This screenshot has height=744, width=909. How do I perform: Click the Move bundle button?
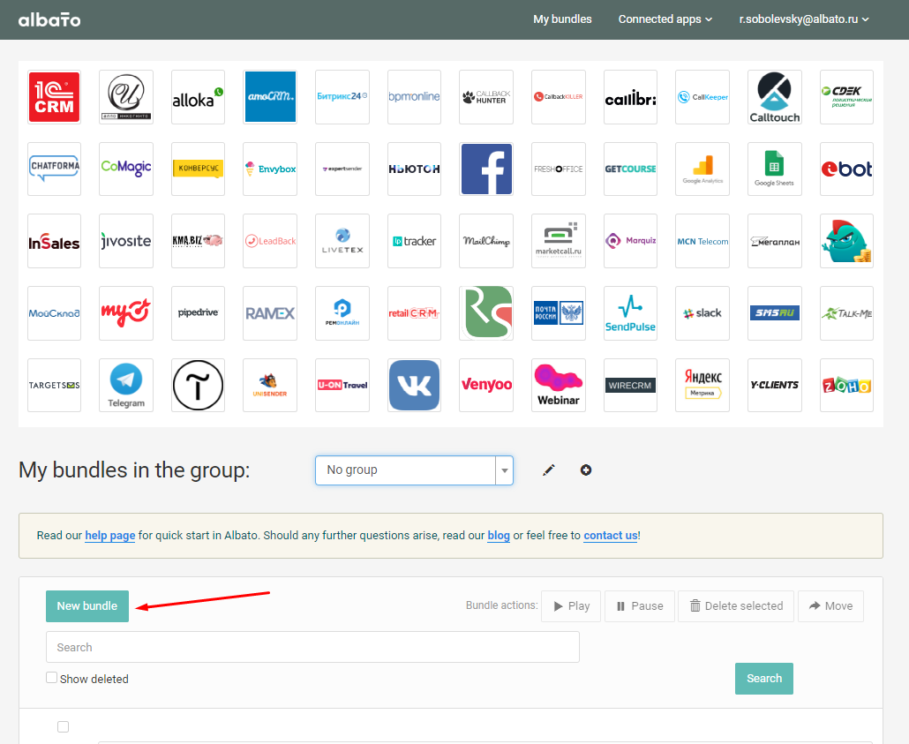click(830, 606)
